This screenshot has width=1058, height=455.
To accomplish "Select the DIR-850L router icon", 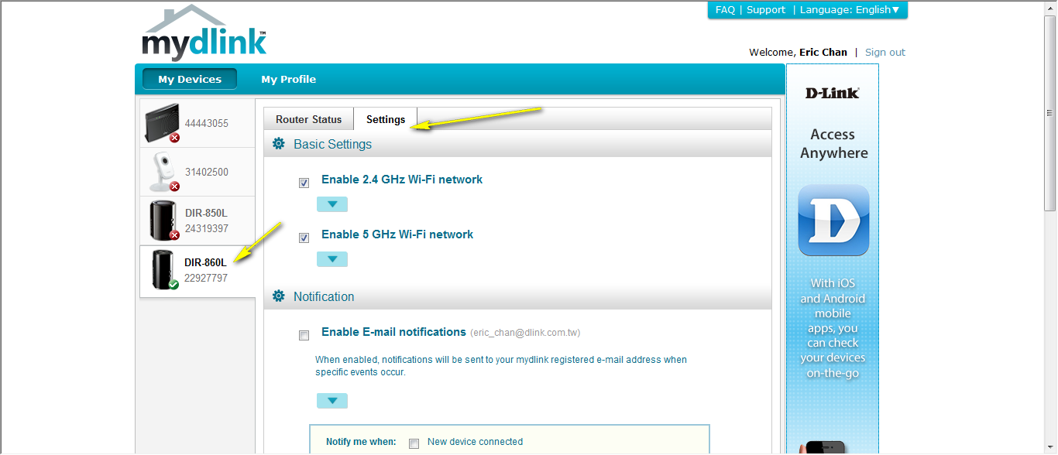I will pos(163,221).
